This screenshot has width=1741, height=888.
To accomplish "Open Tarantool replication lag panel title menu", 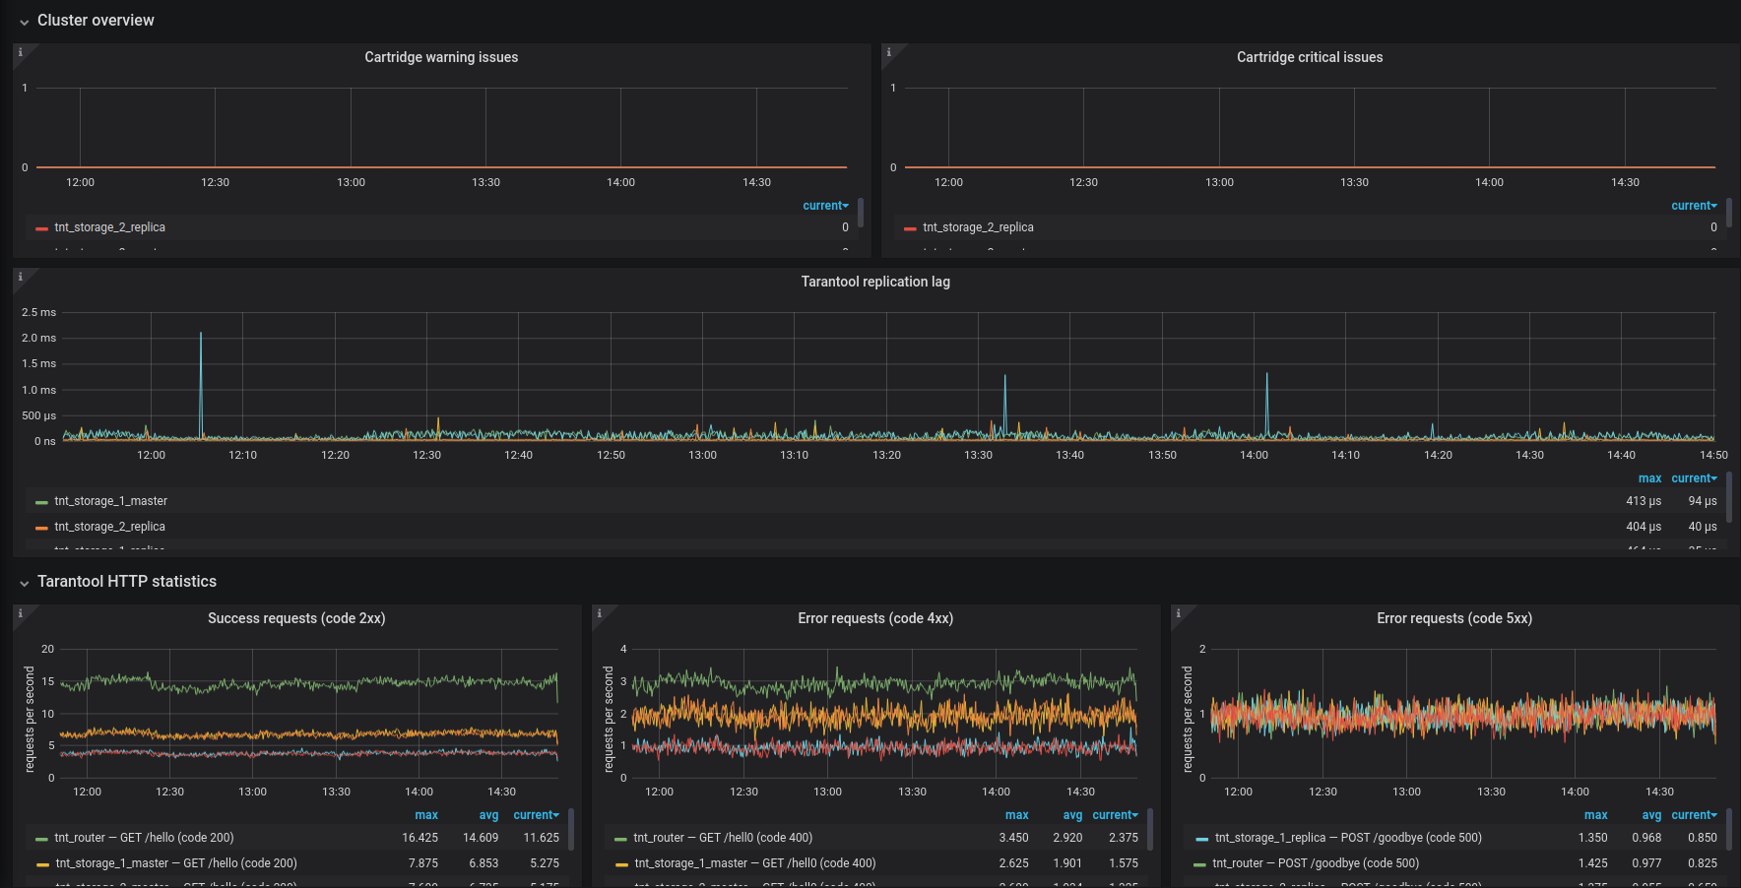I will click(x=875, y=282).
